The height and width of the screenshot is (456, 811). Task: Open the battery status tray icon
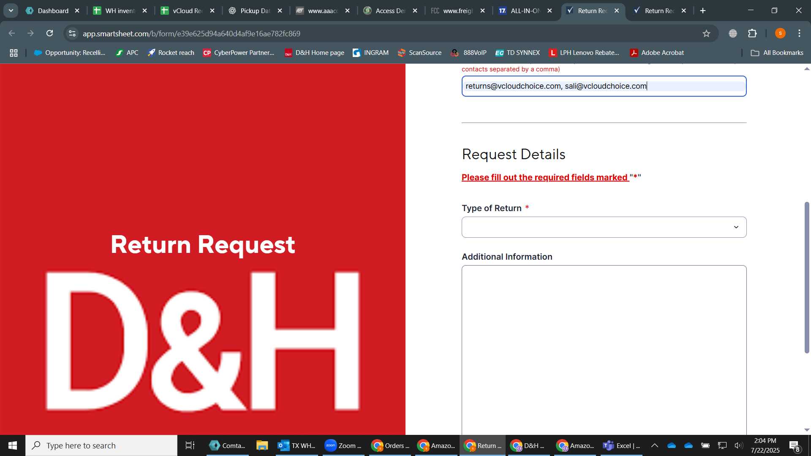705,445
